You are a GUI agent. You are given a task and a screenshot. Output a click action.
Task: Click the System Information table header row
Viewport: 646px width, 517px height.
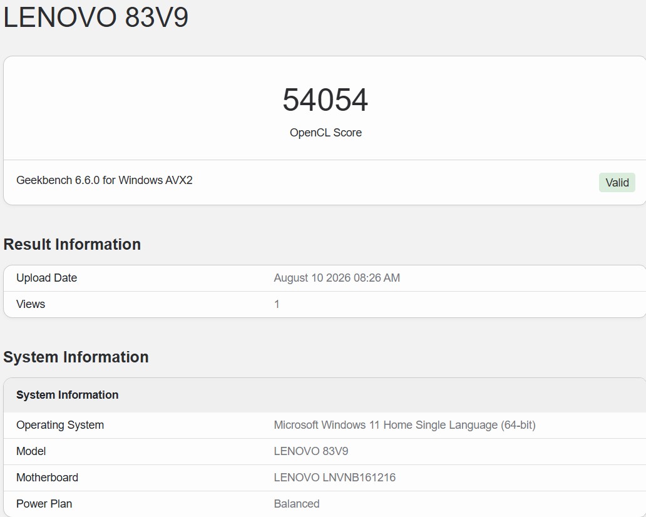[x=325, y=395]
